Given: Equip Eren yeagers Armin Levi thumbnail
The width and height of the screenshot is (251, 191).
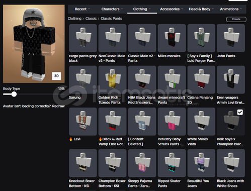Looking at the screenshot, I should click(231, 79).
